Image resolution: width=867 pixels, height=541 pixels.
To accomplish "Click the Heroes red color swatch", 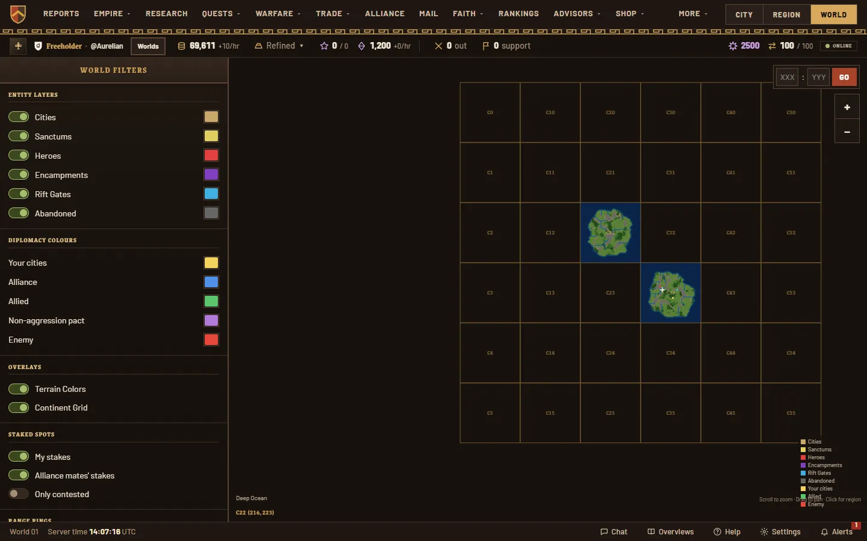I will (x=211, y=155).
